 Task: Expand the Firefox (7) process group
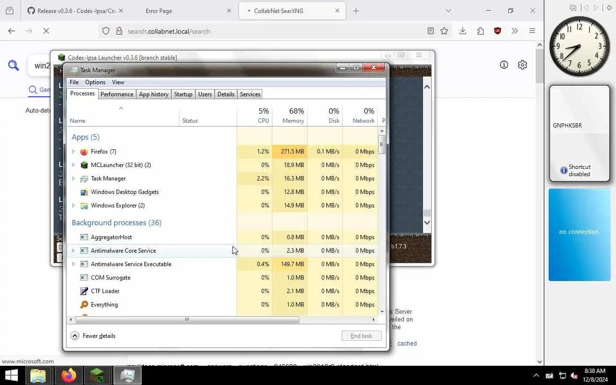pyautogui.click(x=74, y=152)
